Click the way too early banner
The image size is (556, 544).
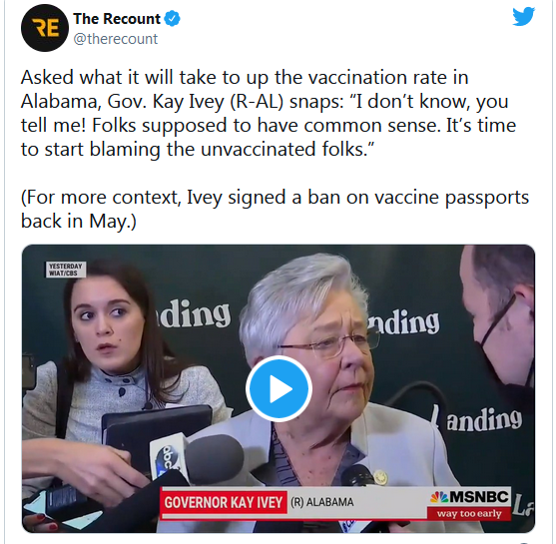pos(469,513)
